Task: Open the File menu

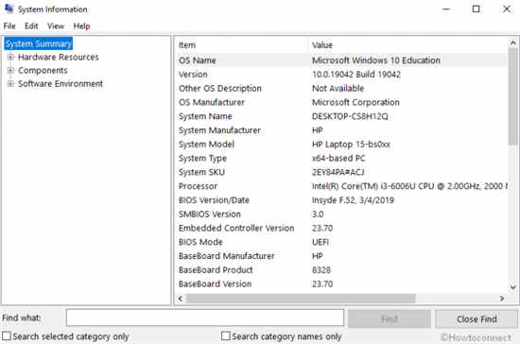Action: coord(9,26)
